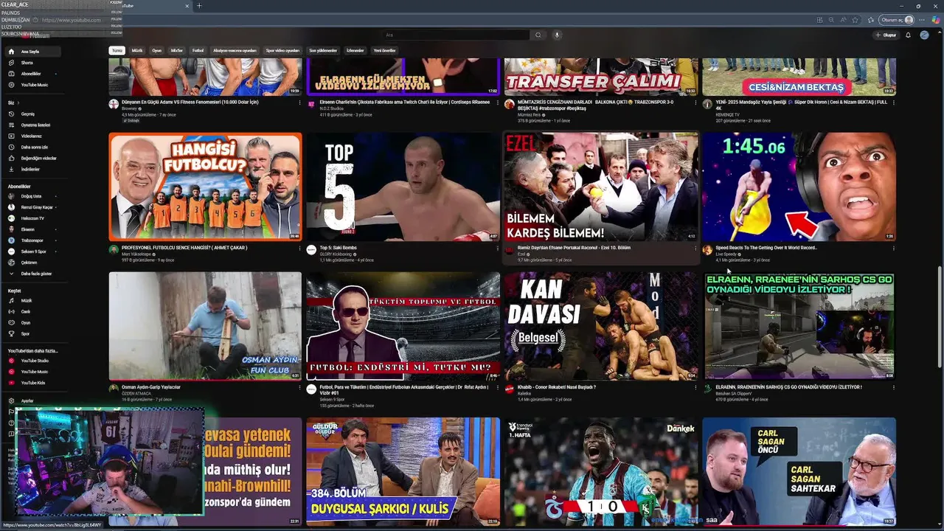Open the Osman Aydın Fun Club thumbnail
Viewport: 944px width, 531px height.
click(x=205, y=326)
